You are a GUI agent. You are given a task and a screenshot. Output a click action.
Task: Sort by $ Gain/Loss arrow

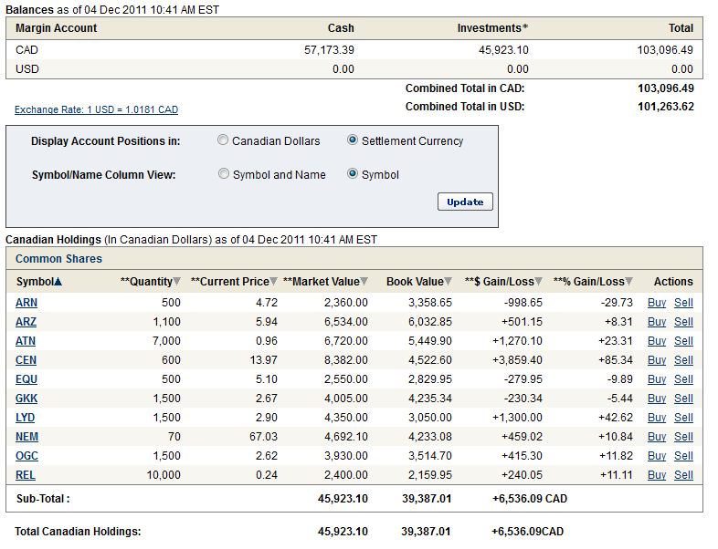pyautogui.click(x=538, y=282)
